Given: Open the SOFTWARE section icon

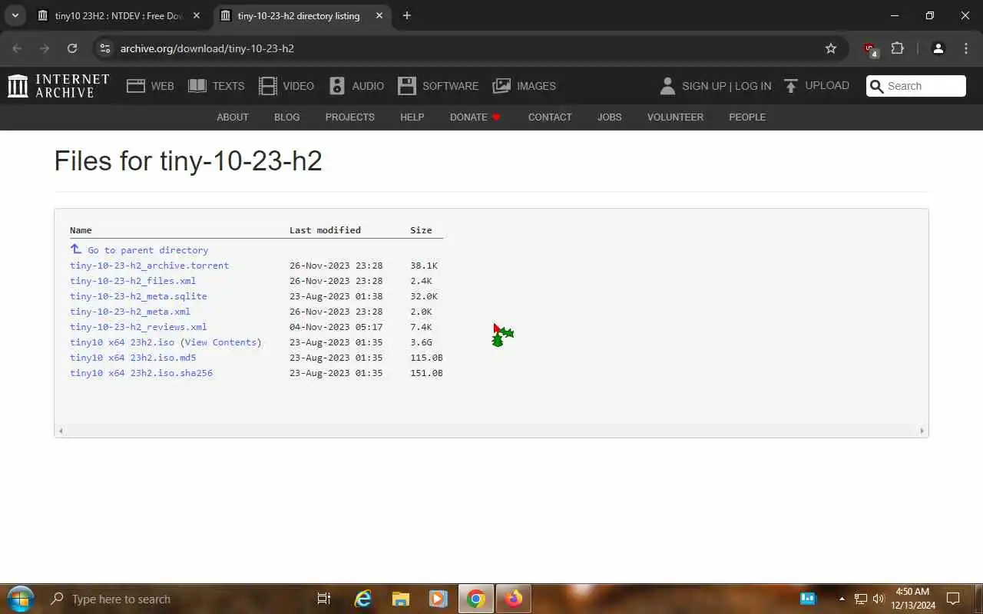Looking at the screenshot, I should (x=407, y=86).
